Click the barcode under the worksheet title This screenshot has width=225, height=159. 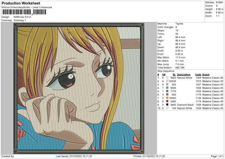(x=24, y=12)
